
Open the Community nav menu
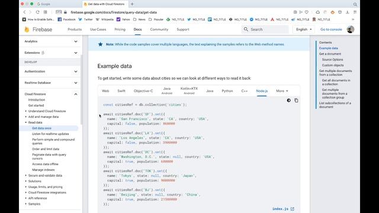(x=159, y=30)
